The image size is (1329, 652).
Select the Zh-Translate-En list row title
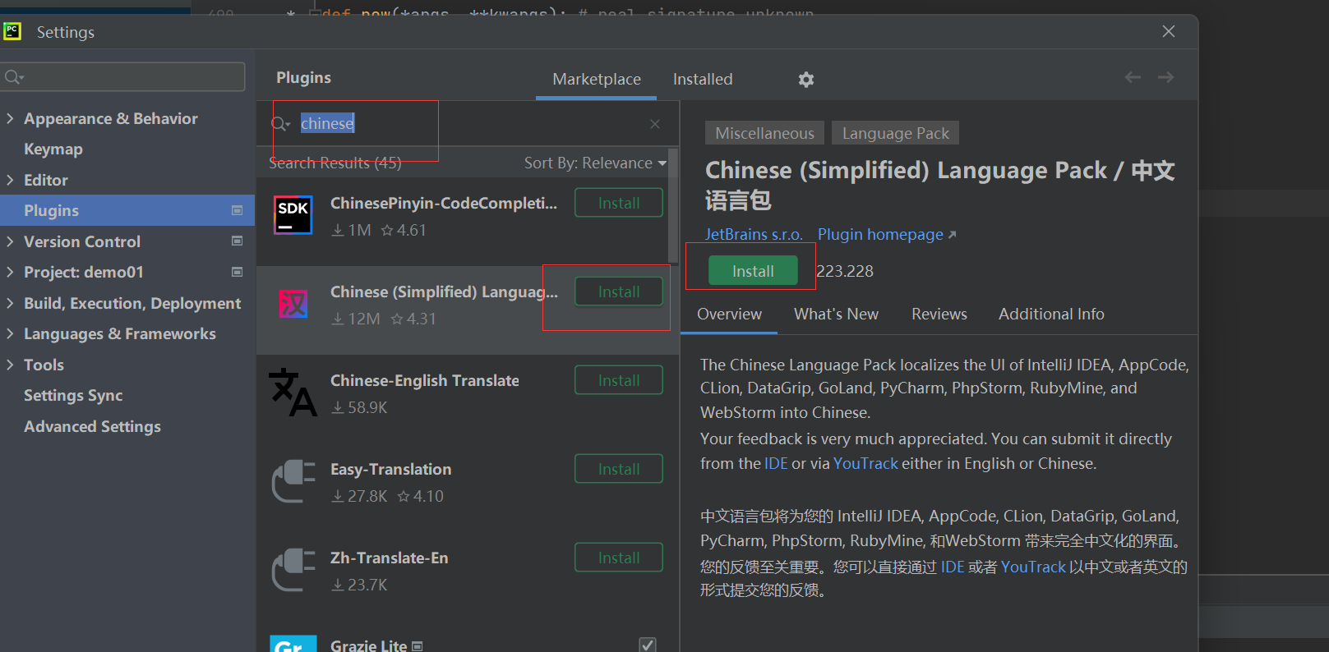[389, 558]
